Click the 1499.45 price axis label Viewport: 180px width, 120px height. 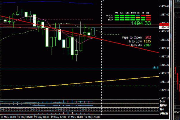(x=165, y=6)
